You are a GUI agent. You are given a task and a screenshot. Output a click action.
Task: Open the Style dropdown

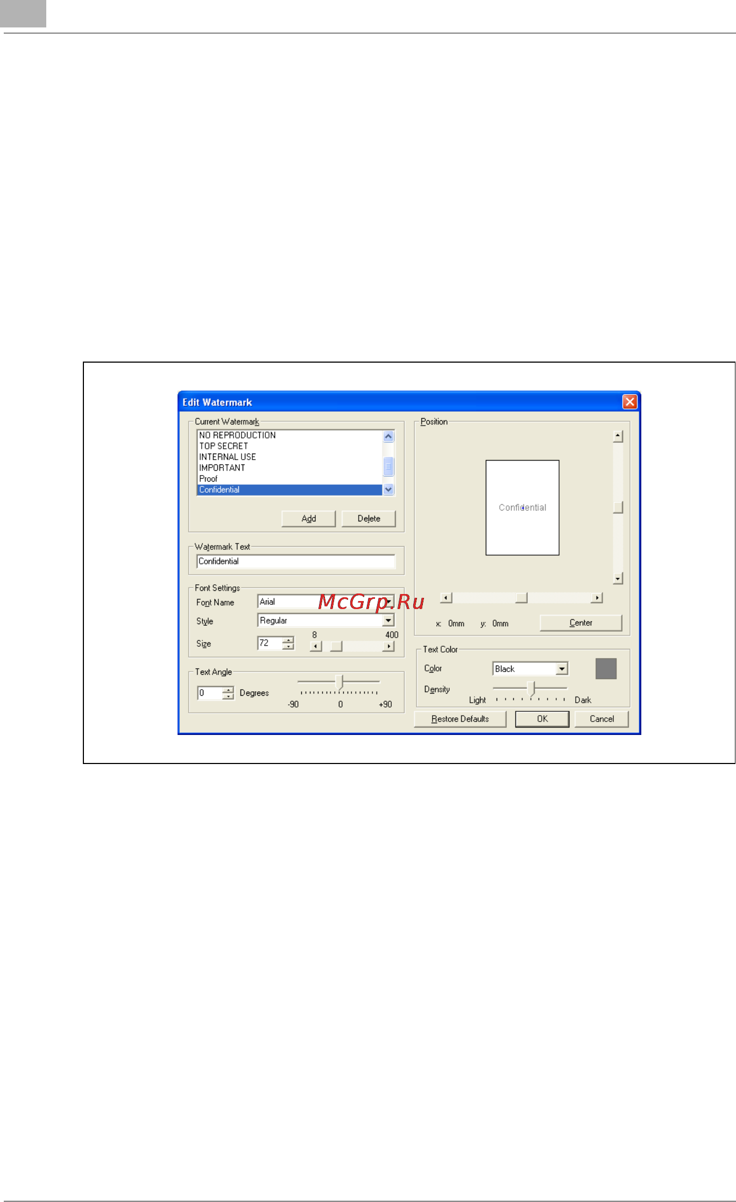coord(388,620)
